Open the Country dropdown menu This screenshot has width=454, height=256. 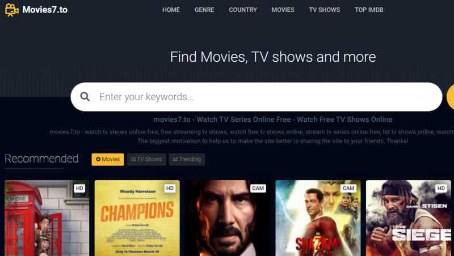(x=243, y=10)
